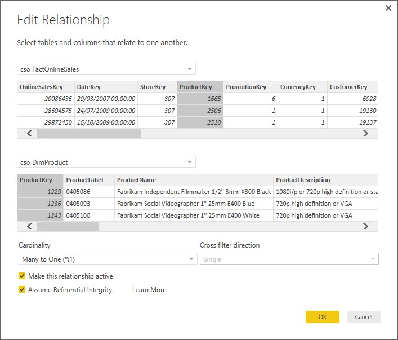The image size is (398, 340).
Task: Click CustomerKey value 19130
Action: 352,111
